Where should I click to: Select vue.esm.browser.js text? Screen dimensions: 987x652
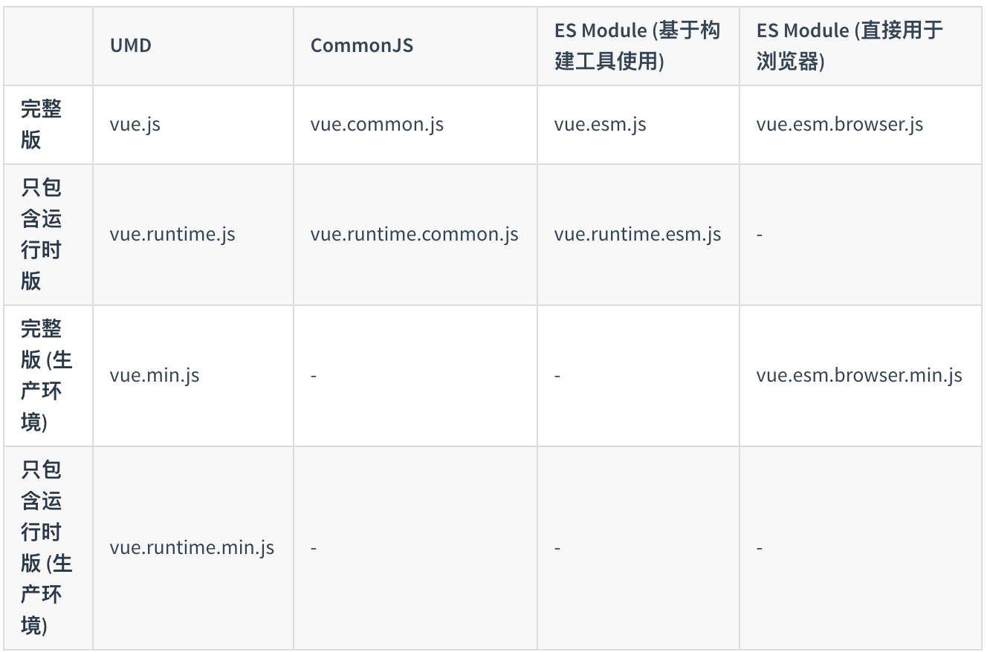point(840,124)
